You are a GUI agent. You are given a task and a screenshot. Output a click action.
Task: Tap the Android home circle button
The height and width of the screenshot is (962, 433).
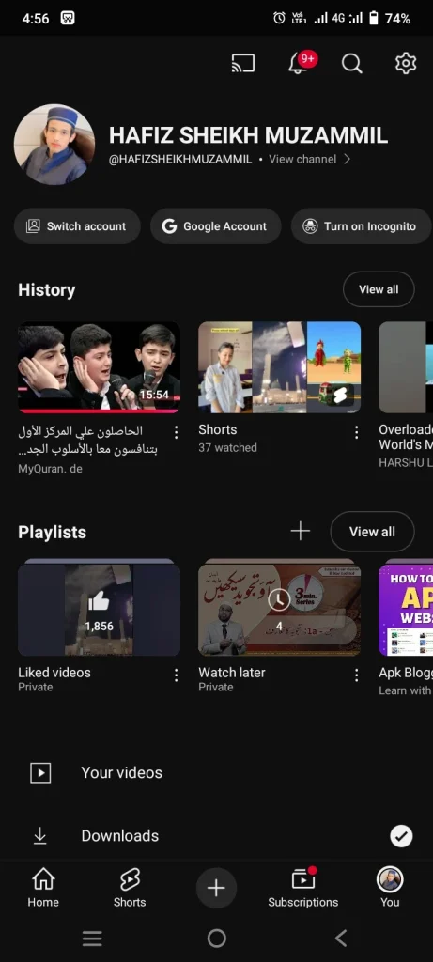coord(216,939)
